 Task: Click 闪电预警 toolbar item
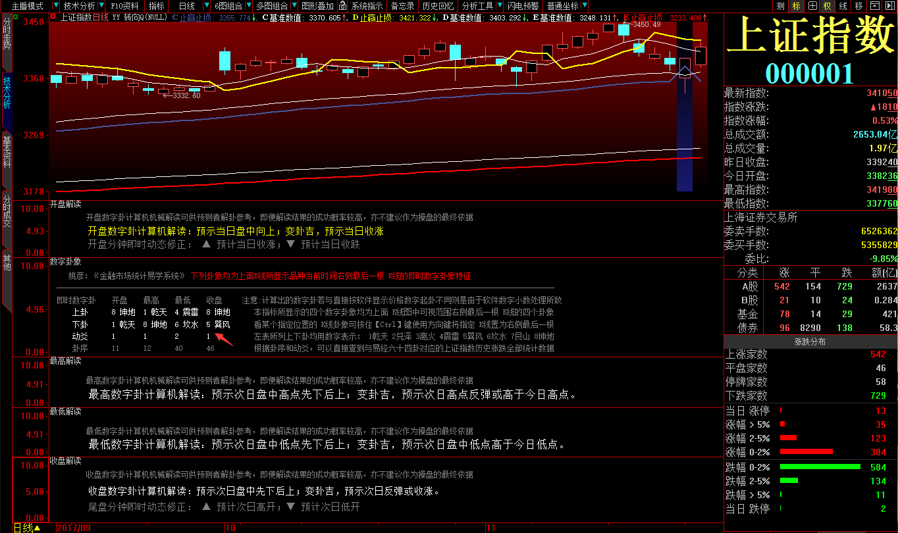[523, 6]
